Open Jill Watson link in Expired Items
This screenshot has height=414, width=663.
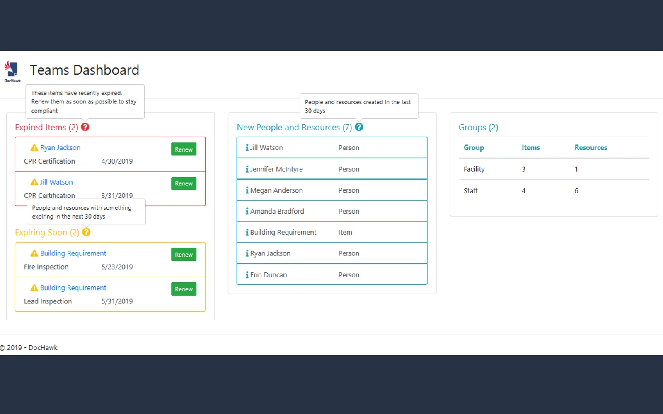click(x=56, y=182)
